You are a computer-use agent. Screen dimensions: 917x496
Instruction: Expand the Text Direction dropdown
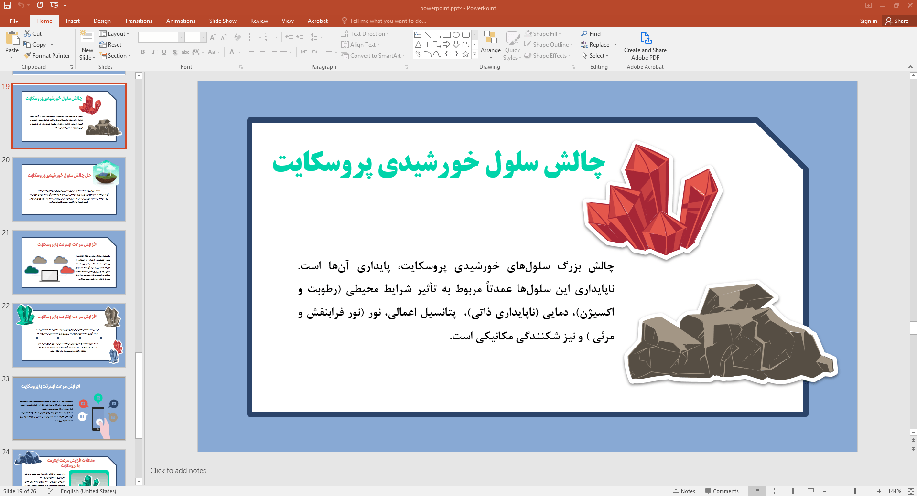click(x=366, y=33)
